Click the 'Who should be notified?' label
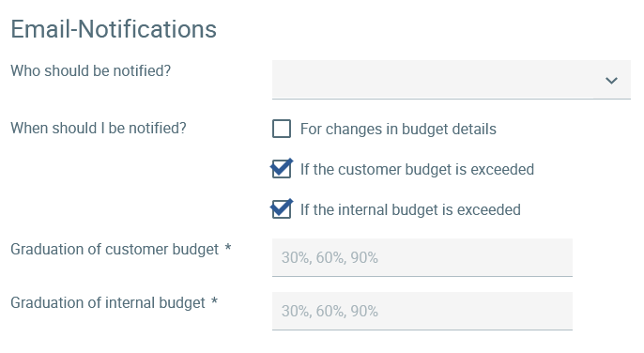 pyautogui.click(x=90, y=70)
